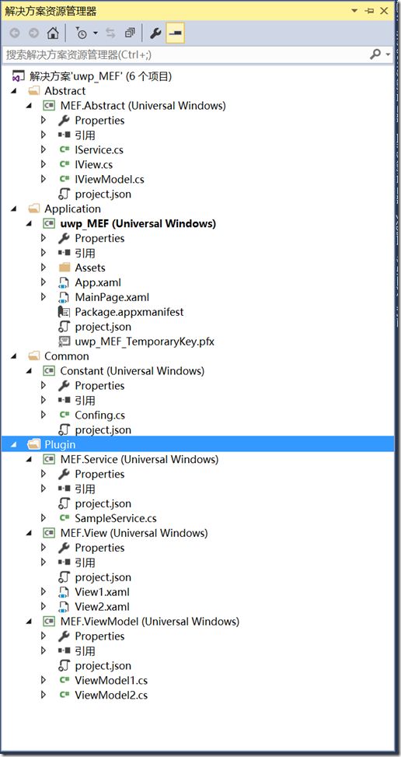Open the window position dropdown arrow
Viewport: 401px width, 757px height.
click(x=354, y=11)
